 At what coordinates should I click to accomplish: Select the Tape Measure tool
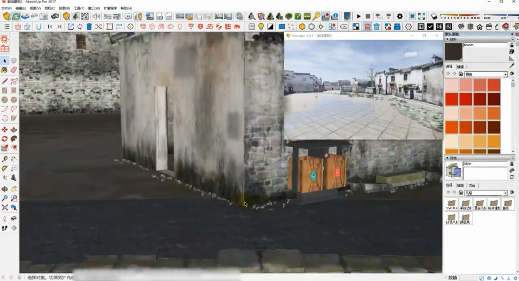(5, 159)
